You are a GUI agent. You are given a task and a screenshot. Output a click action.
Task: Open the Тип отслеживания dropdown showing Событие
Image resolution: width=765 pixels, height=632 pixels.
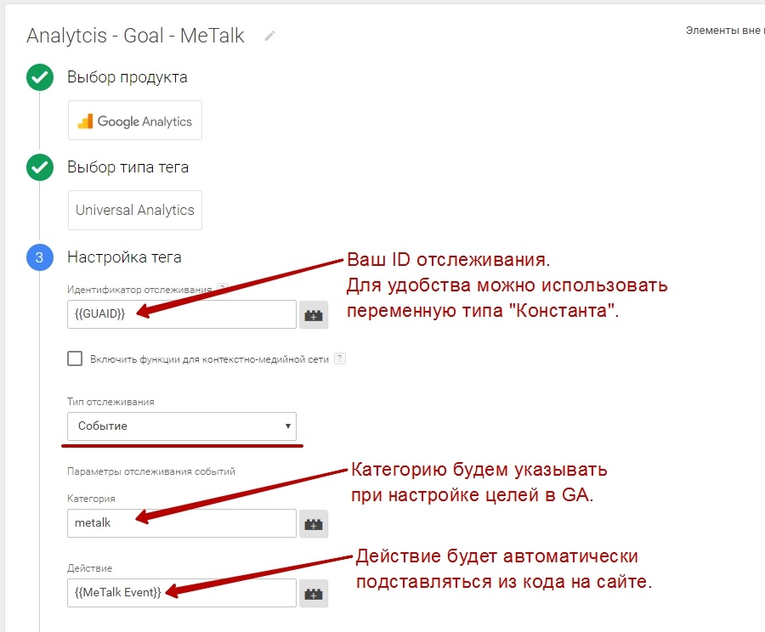(182, 426)
